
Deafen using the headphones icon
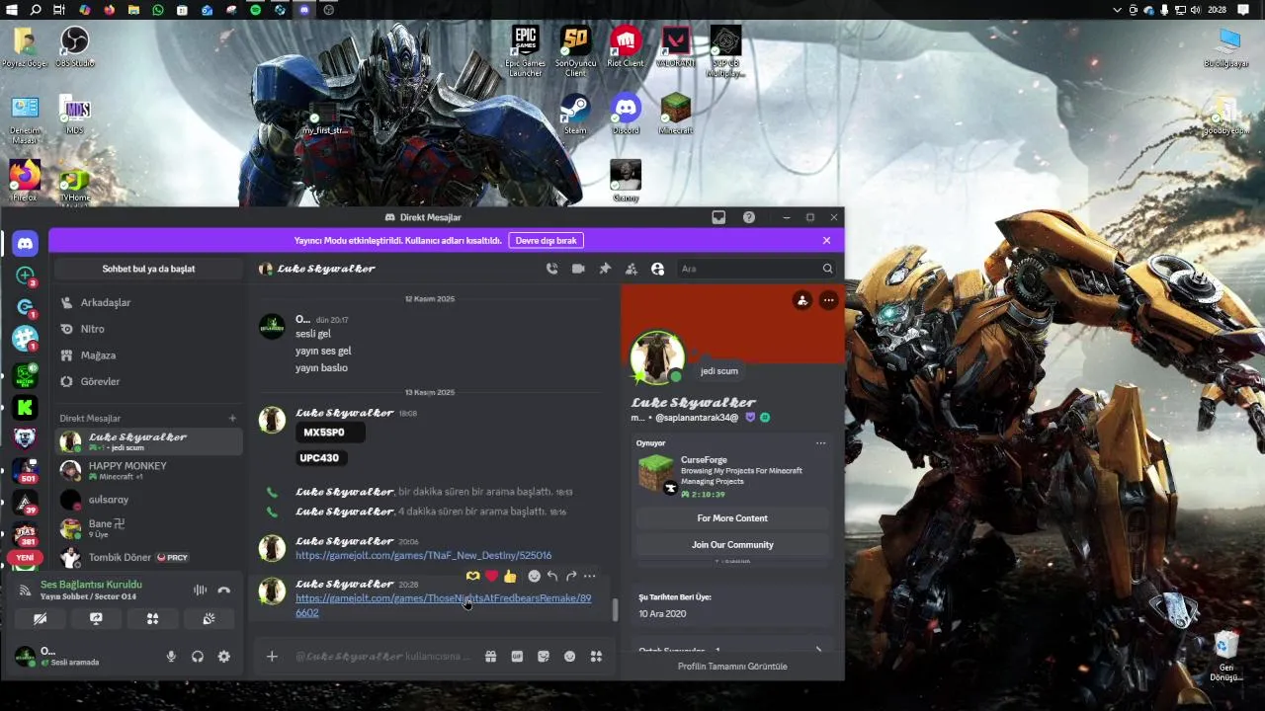198,657
